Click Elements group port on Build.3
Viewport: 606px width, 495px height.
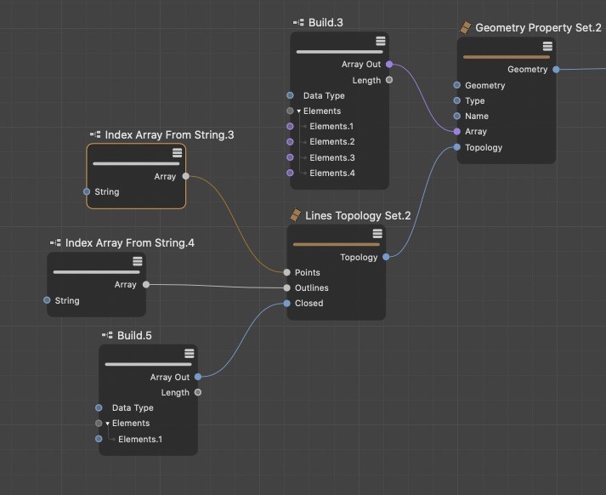click(x=290, y=111)
